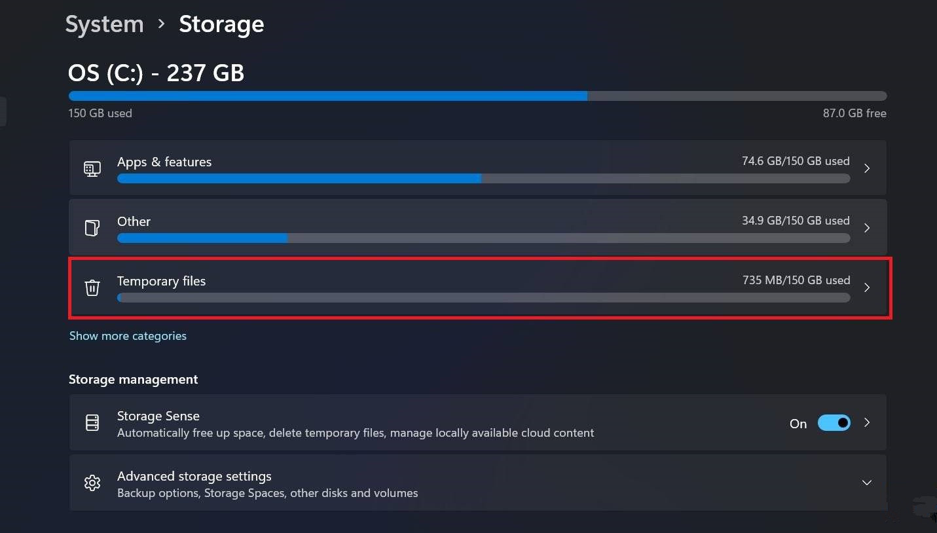This screenshot has width=937, height=533.
Task: Collapse Advanced storage settings chevron
Action: (x=867, y=483)
